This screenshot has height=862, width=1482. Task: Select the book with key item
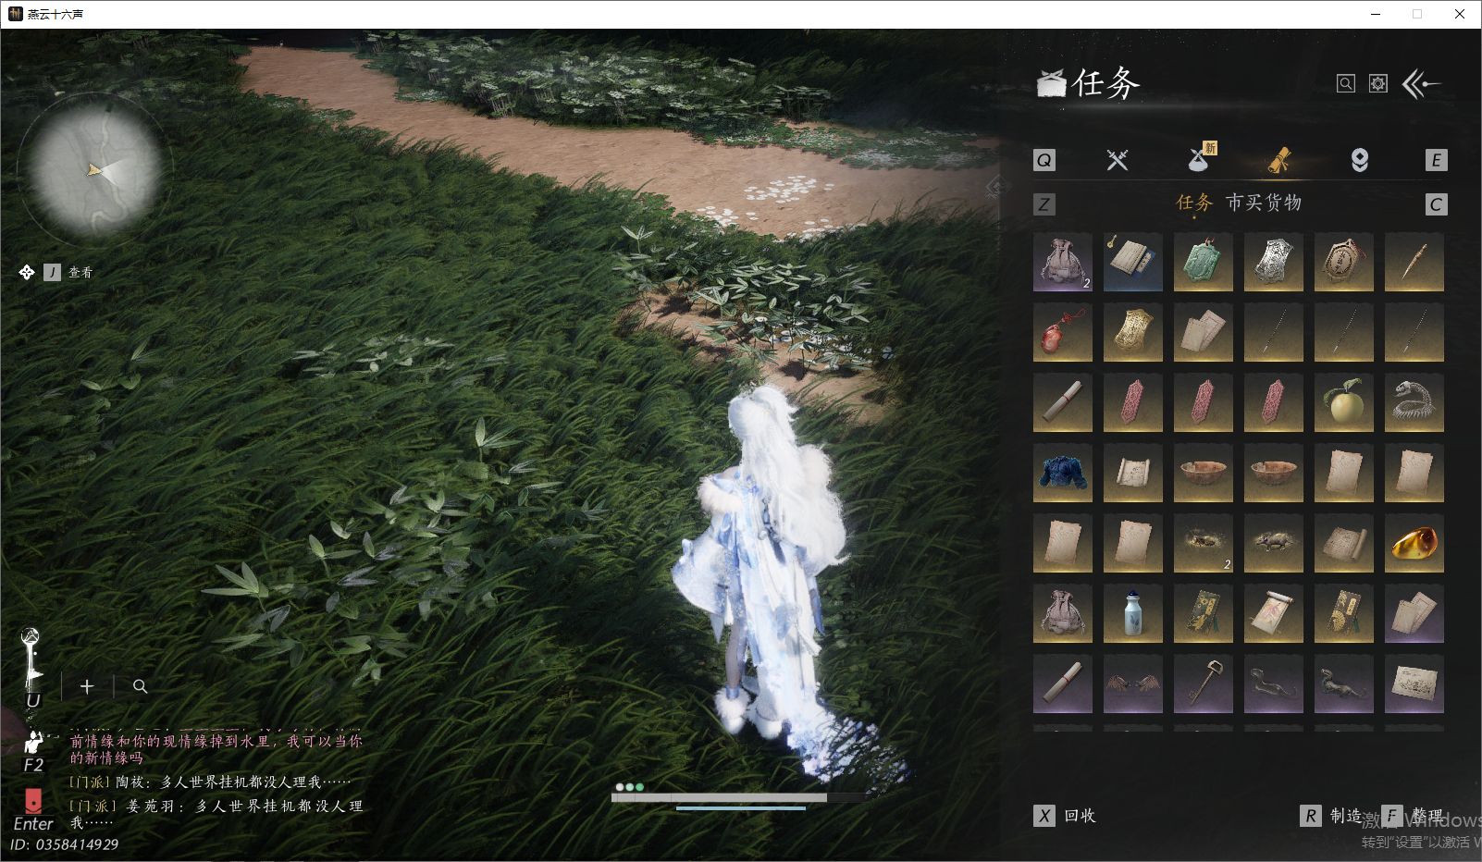click(x=1133, y=263)
